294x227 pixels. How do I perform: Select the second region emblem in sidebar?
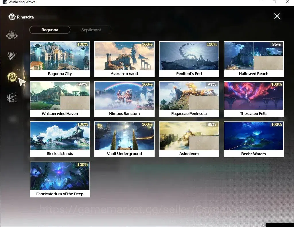[12, 56]
